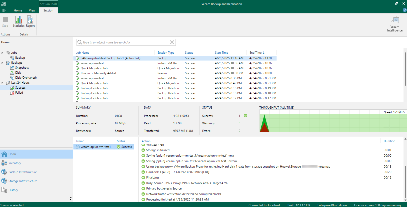Collapse the Jobs tree node

click(x=2, y=53)
